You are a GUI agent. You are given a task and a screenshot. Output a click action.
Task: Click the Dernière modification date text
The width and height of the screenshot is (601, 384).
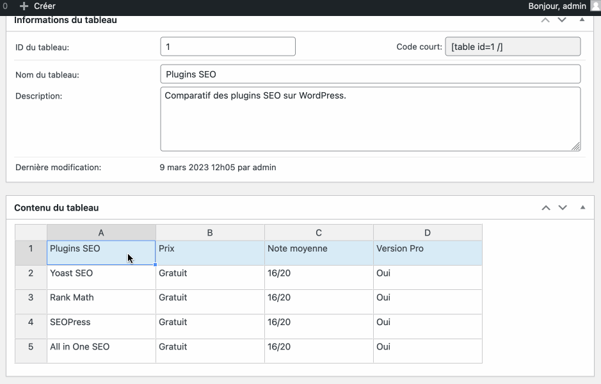pyautogui.click(x=218, y=168)
